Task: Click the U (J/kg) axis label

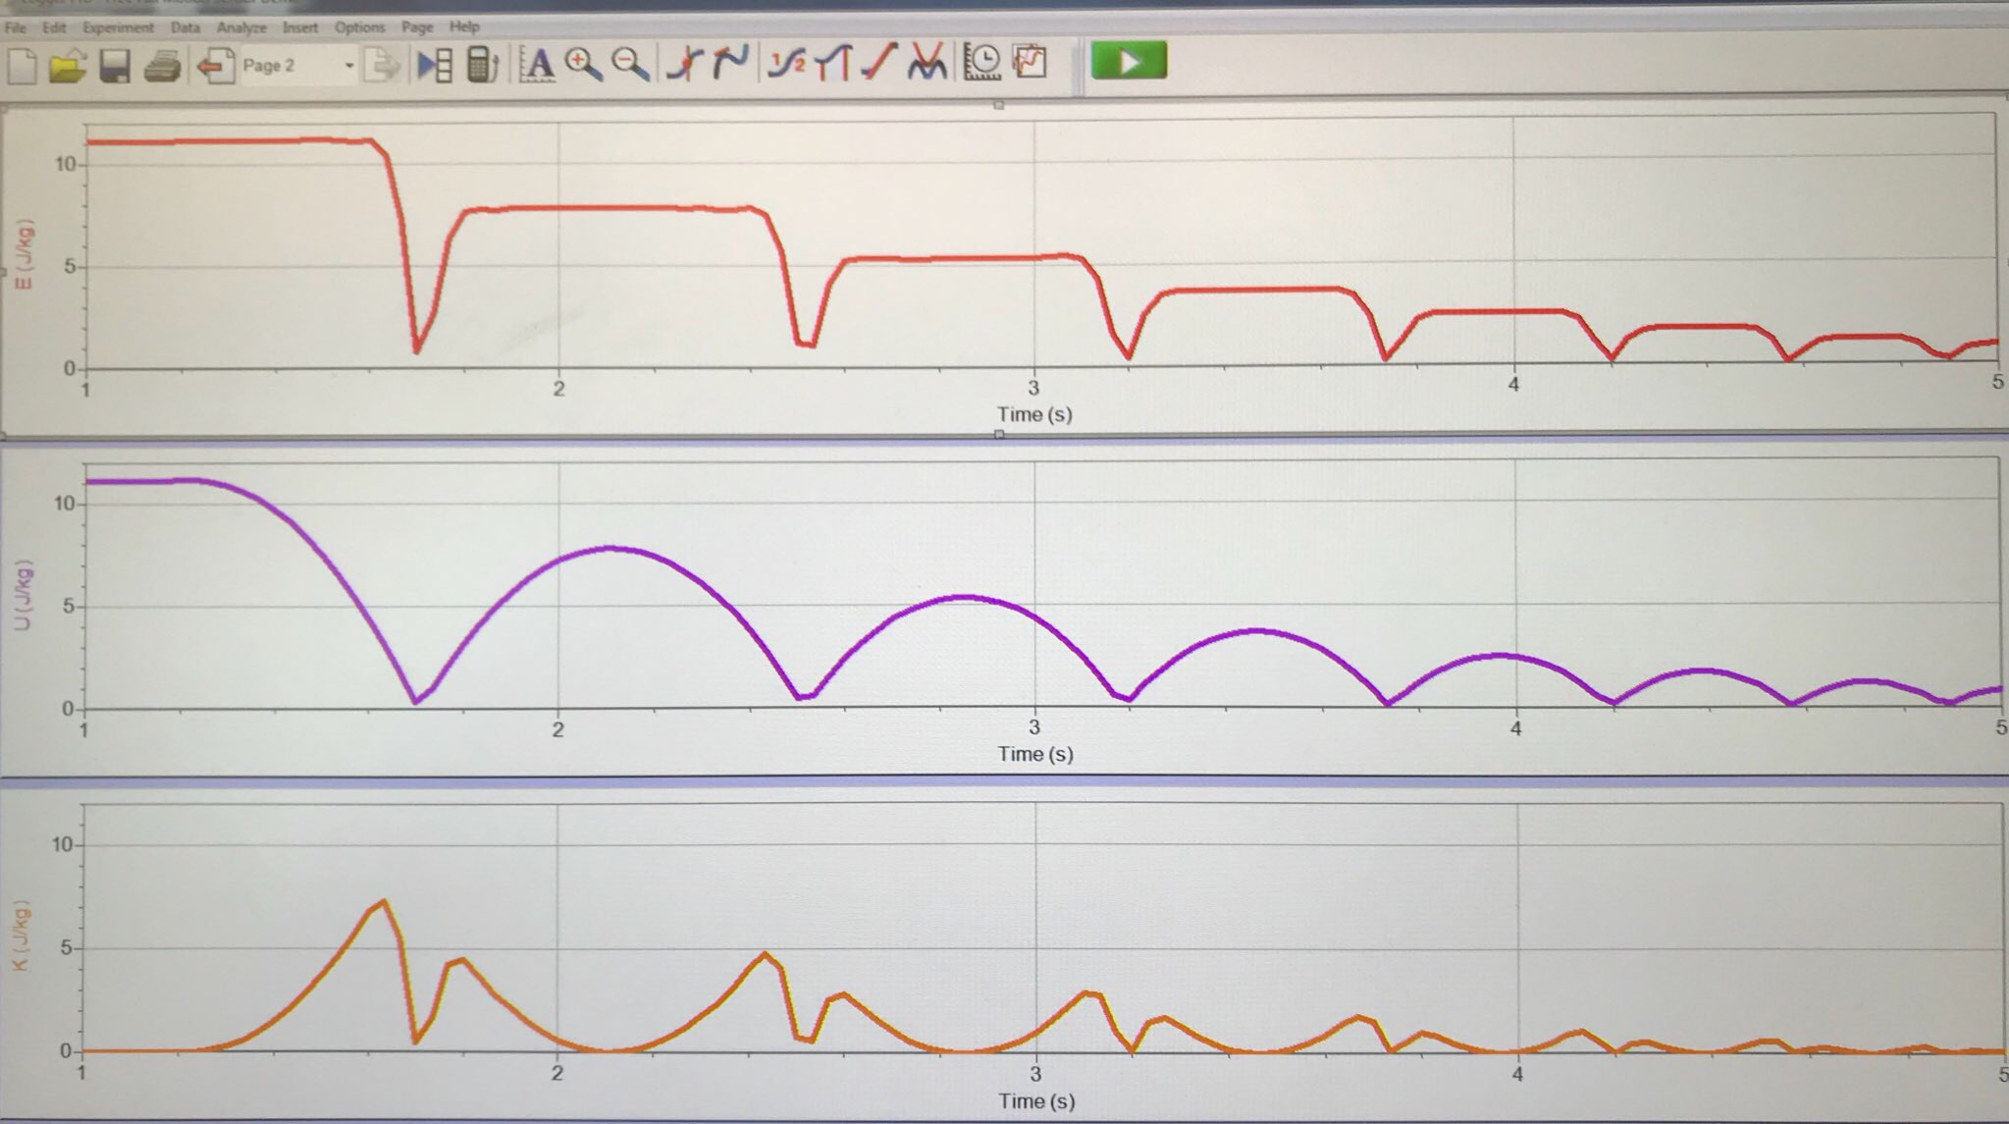Action: (25, 596)
